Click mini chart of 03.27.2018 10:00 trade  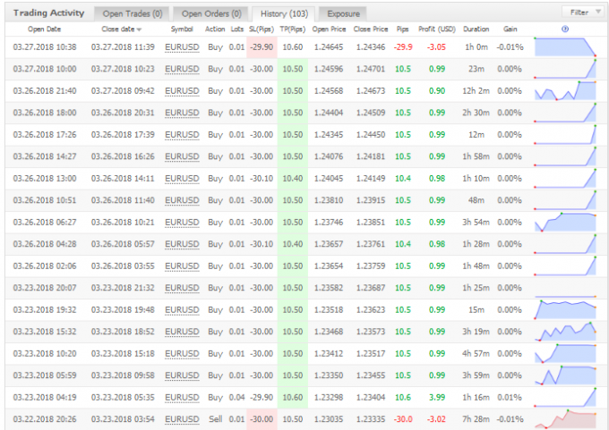coord(565,69)
